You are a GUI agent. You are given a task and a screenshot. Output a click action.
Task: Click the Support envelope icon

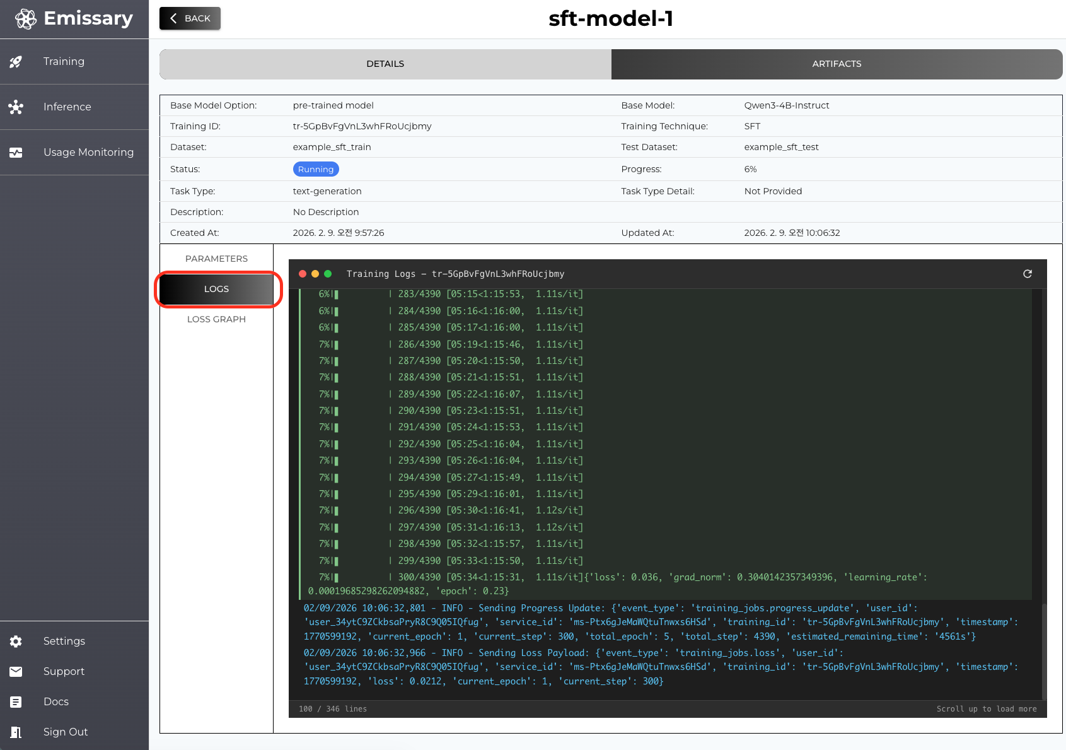[x=16, y=671]
